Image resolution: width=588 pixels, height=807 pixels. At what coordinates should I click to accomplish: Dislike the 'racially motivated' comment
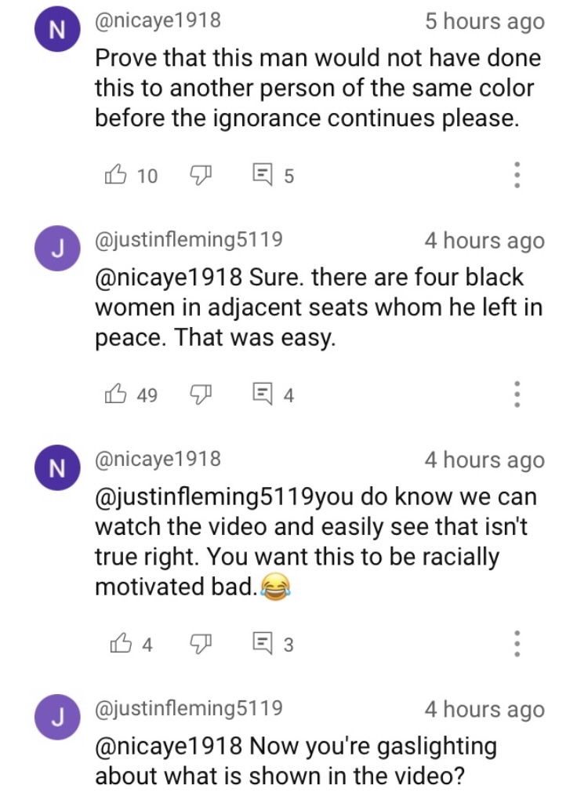(x=201, y=644)
